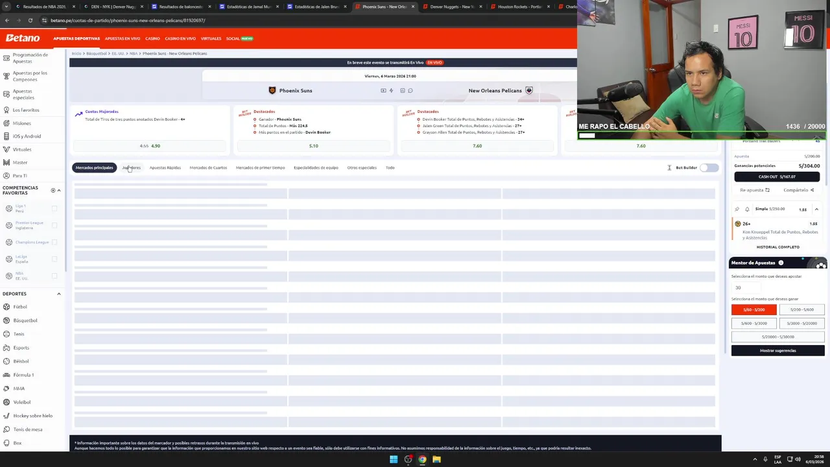Viewport: 830px width, 467px height.
Task: Open File Explorer from the taskbar
Action: tap(436, 459)
